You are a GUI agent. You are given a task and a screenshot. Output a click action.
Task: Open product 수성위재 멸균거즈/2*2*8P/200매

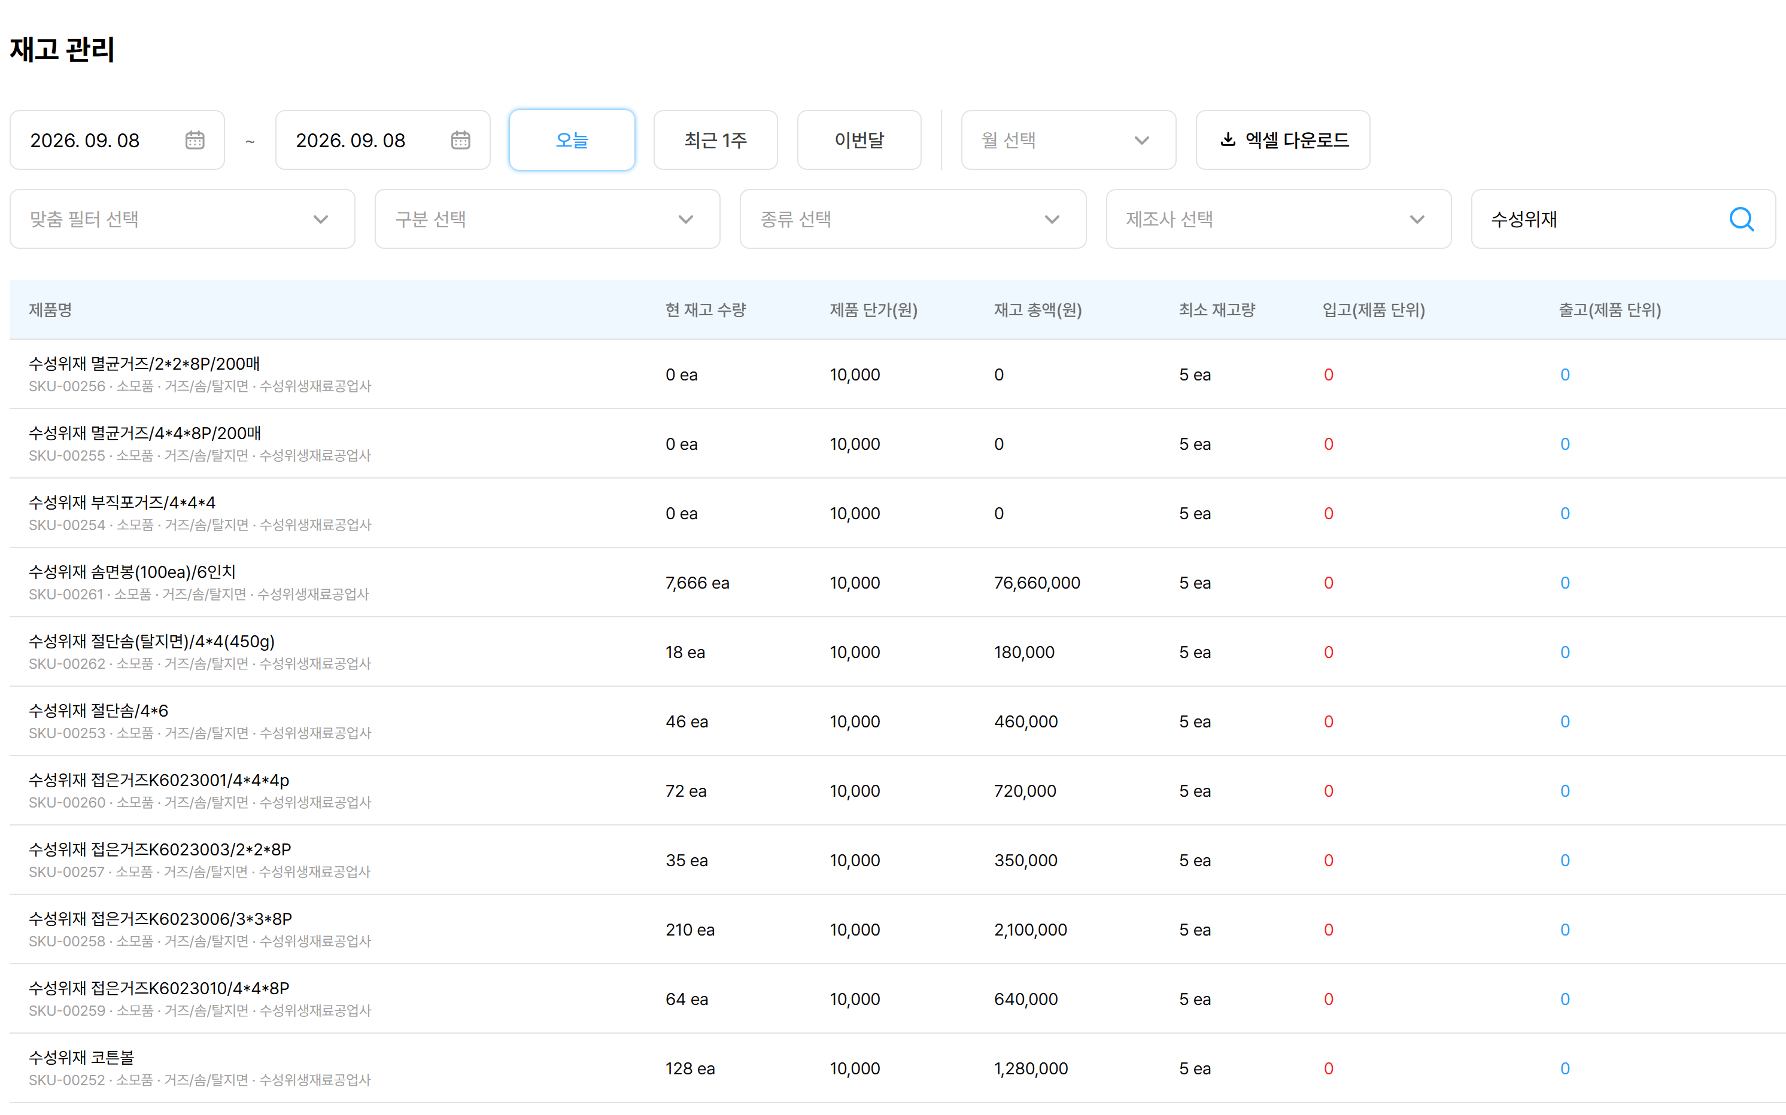tap(145, 364)
